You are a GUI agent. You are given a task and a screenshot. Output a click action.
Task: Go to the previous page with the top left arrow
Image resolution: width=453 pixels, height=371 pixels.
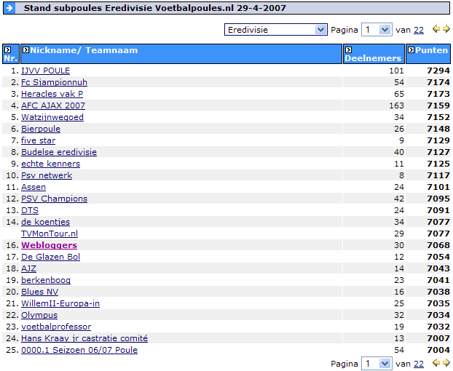(x=436, y=30)
